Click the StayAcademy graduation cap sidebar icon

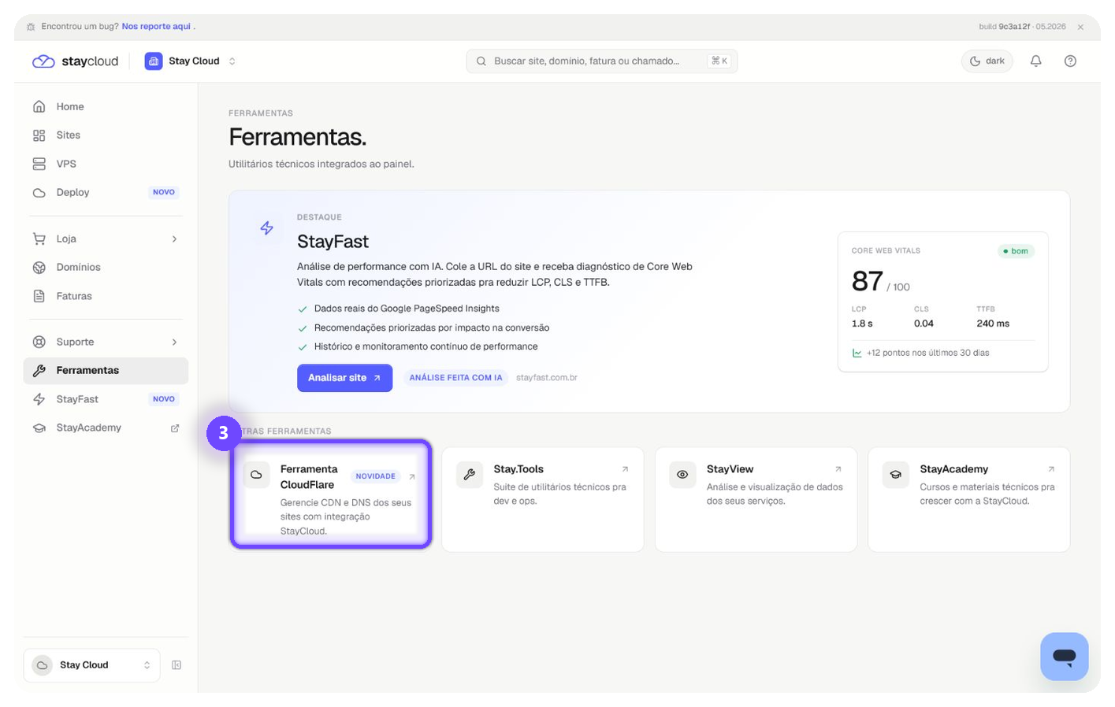39,428
